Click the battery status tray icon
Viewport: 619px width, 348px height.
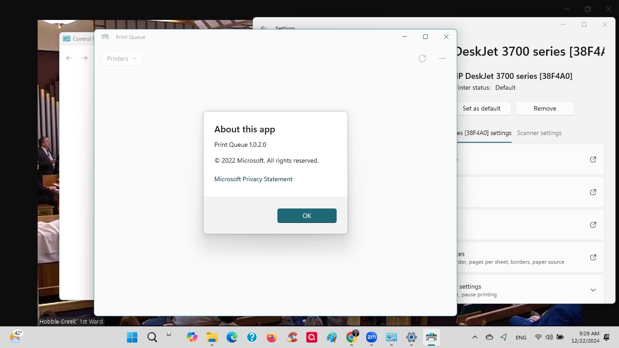(x=560, y=337)
